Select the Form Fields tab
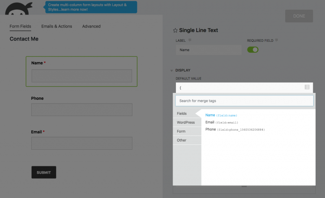 click(20, 26)
